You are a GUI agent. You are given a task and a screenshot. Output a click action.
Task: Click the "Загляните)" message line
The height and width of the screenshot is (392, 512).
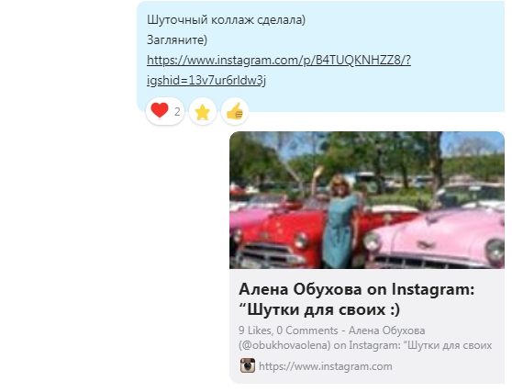[x=177, y=39]
